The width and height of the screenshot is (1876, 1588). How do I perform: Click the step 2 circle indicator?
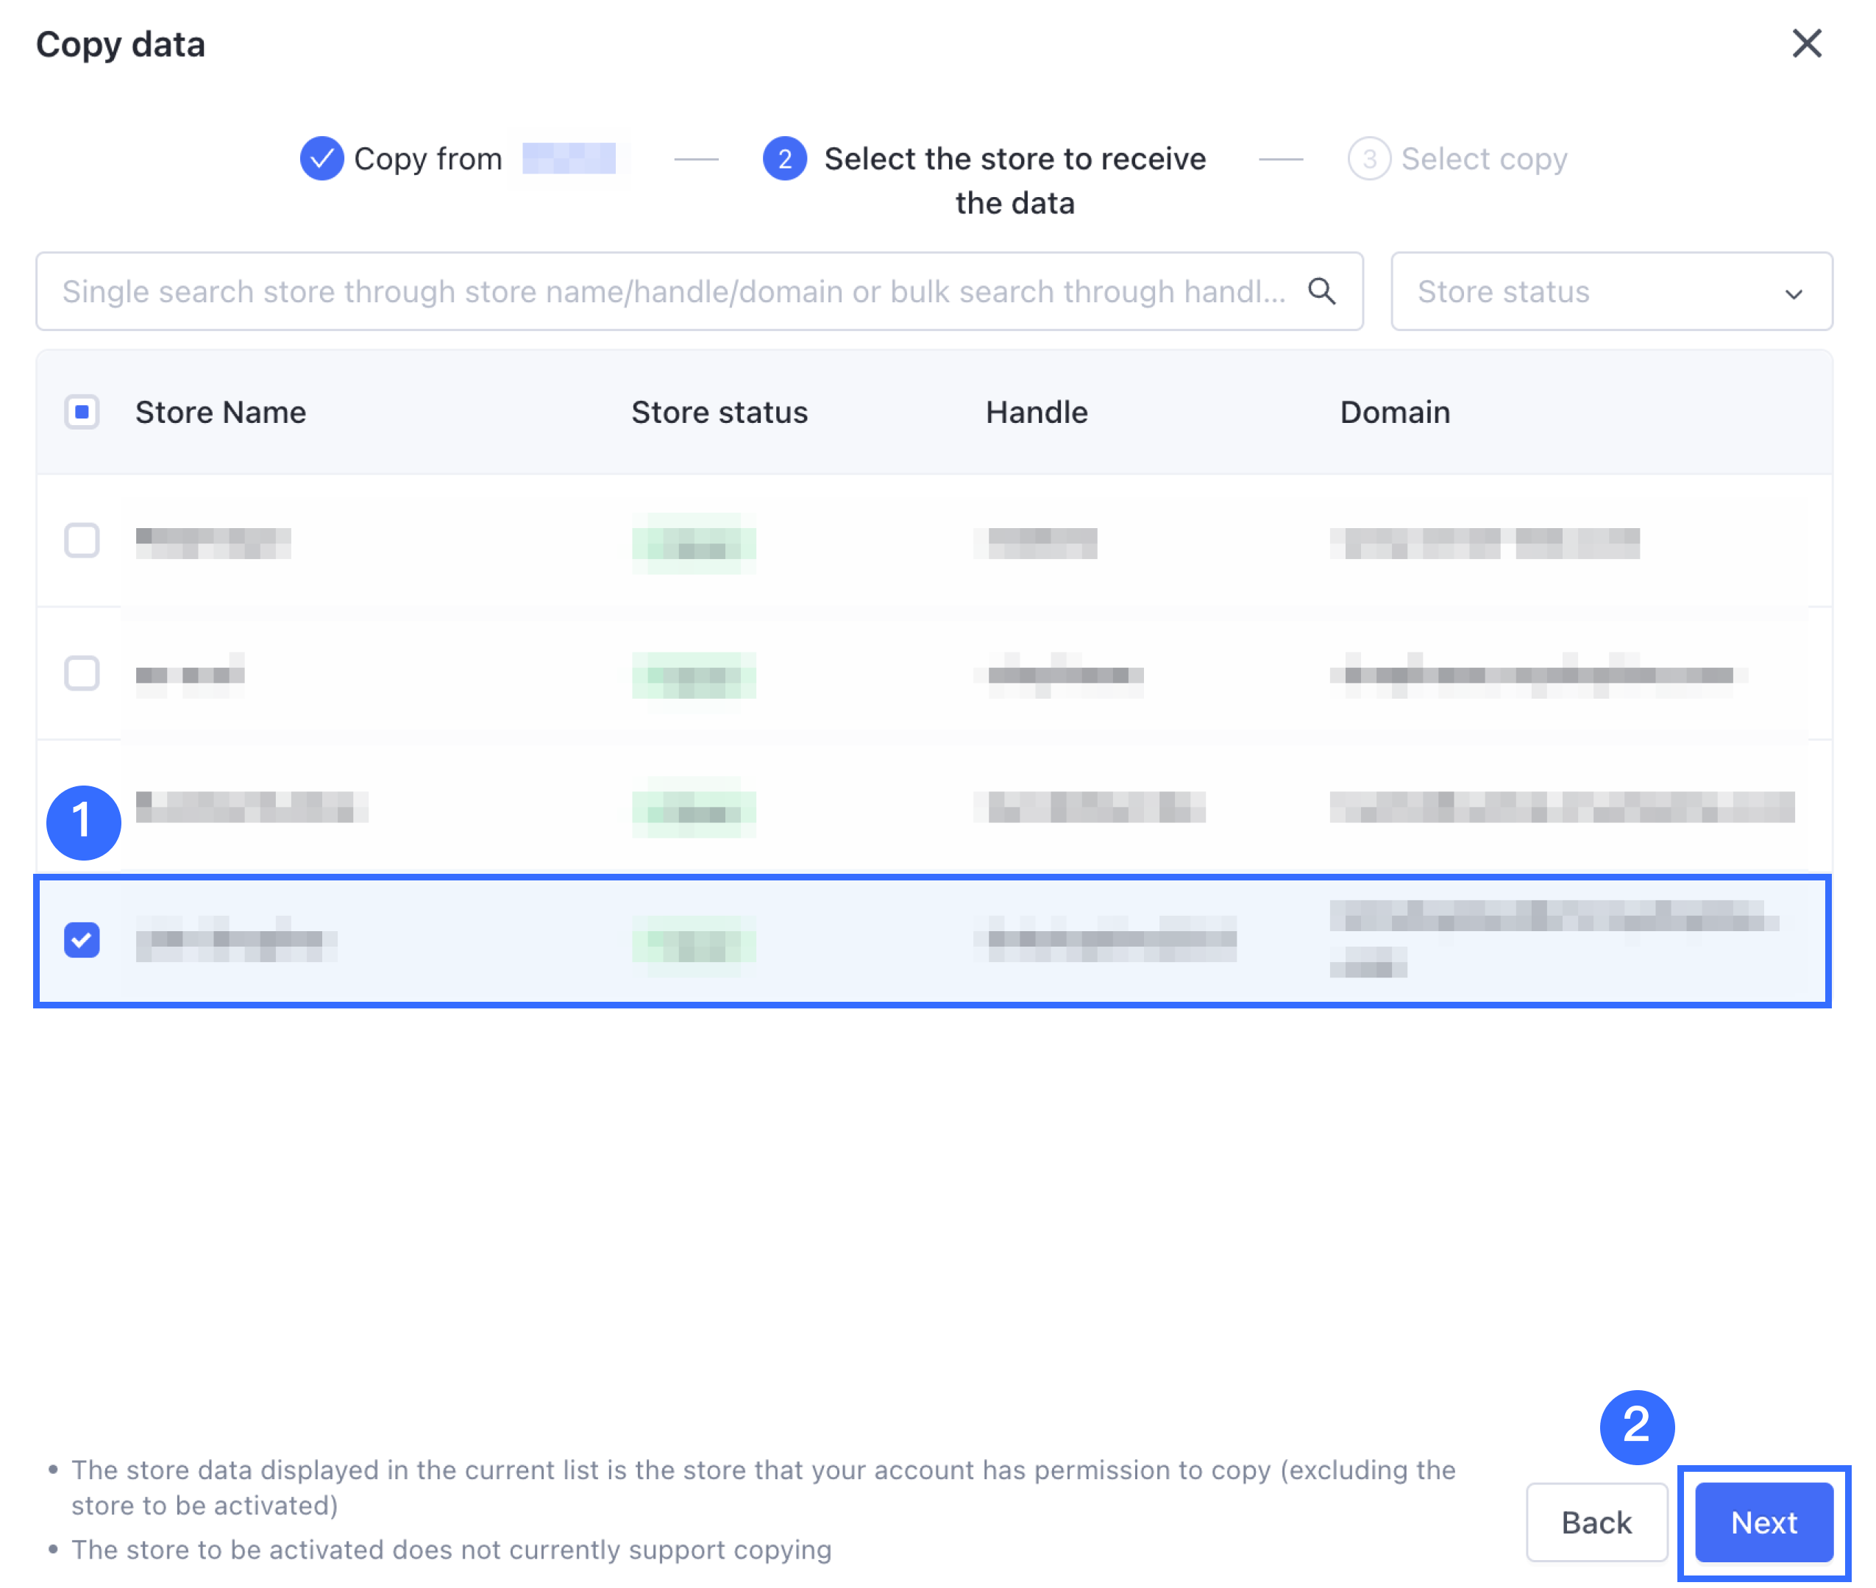pos(784,158)
